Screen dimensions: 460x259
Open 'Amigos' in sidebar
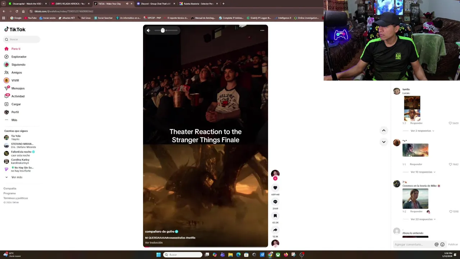pyautogui.click(x=13, y=73)
